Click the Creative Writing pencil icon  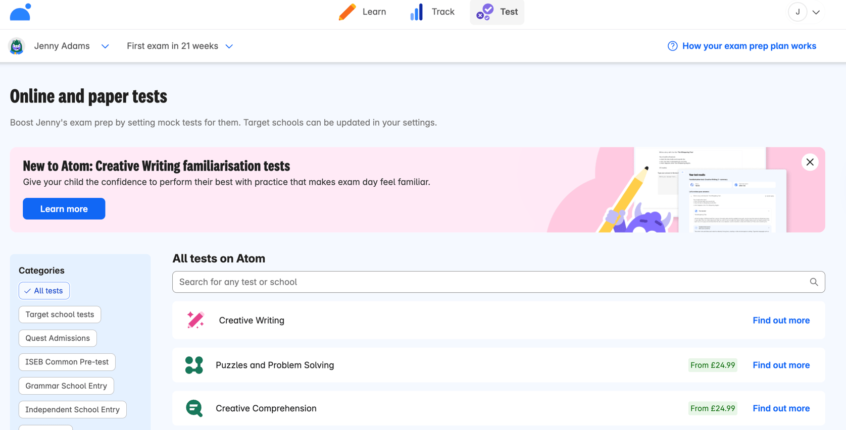point(195,320)
